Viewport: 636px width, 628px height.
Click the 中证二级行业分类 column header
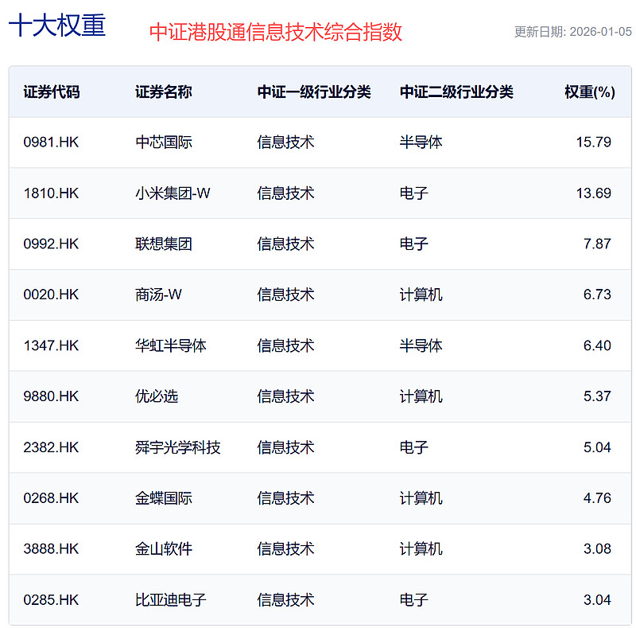456,92
